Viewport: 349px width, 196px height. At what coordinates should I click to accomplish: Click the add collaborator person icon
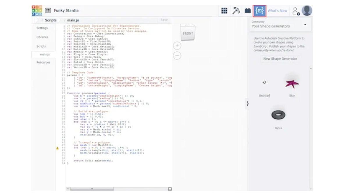296,11
